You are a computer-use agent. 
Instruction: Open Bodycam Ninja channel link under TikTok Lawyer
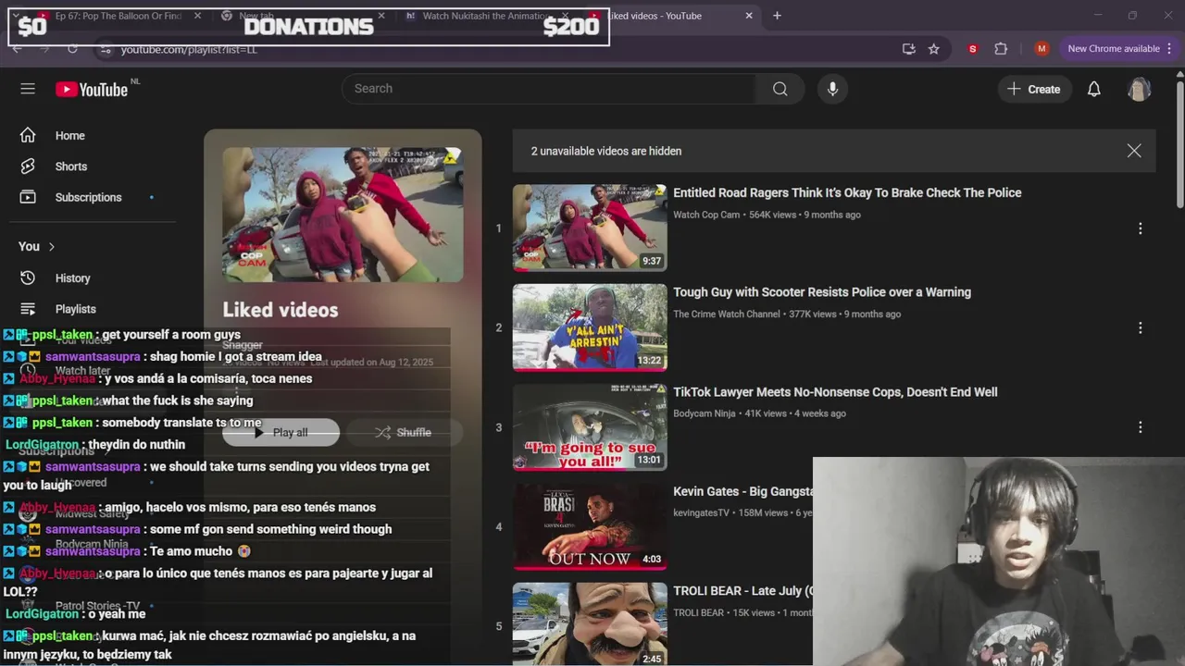705,413
